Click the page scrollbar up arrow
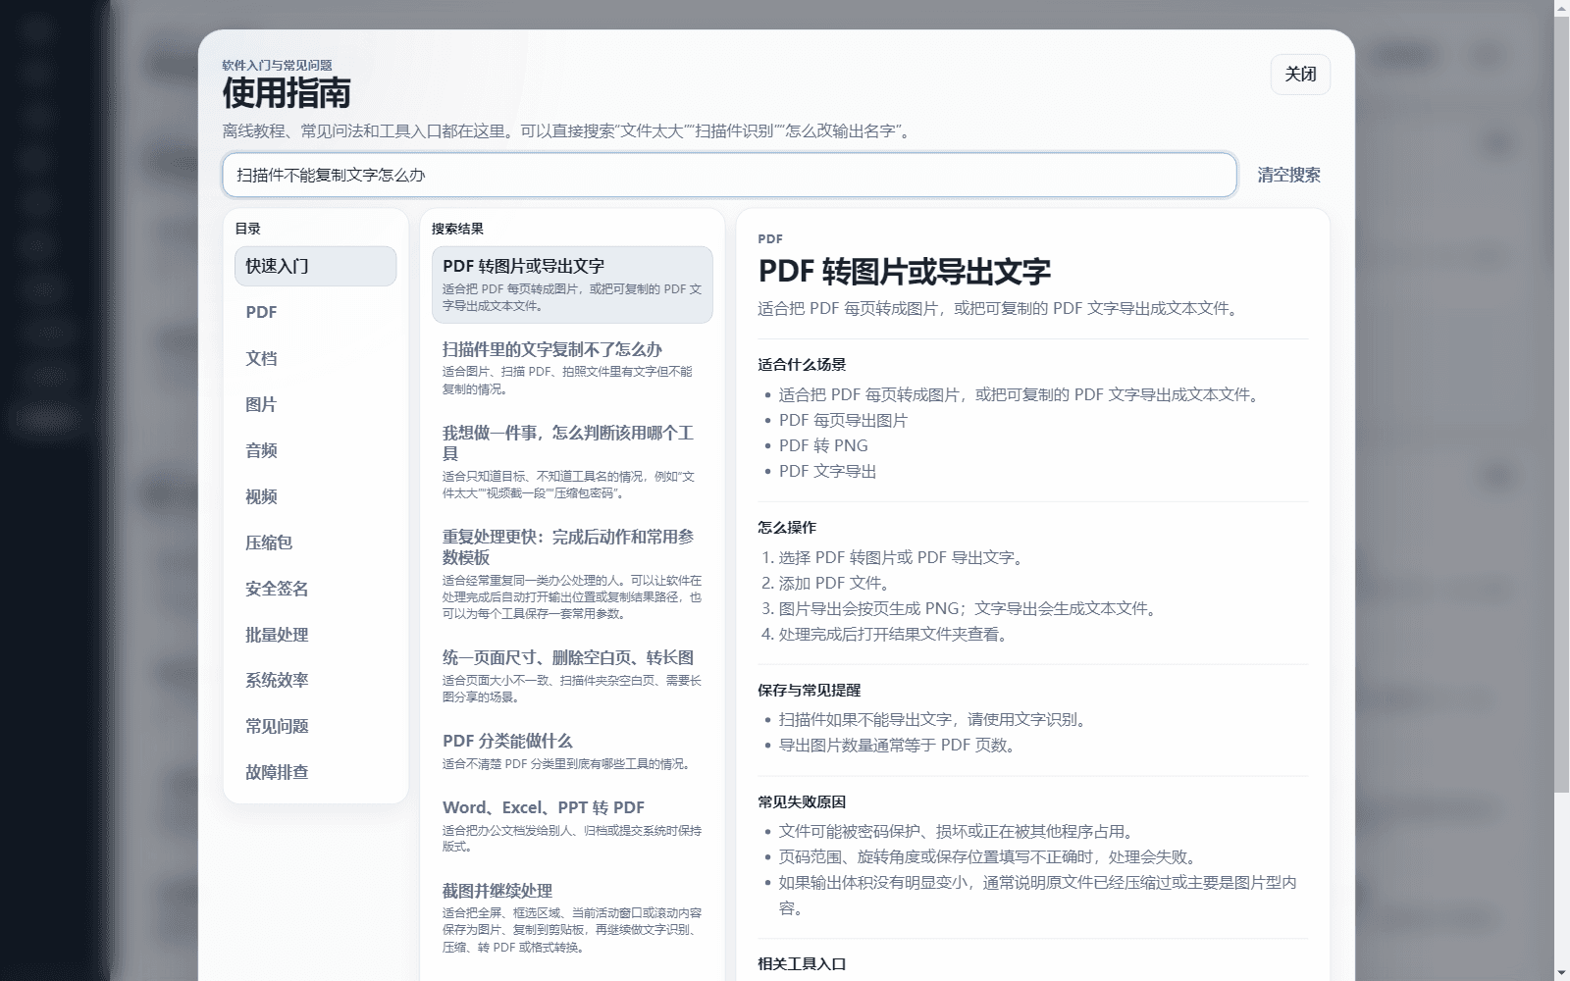 pyautogui.click(x=1562, y=8)
